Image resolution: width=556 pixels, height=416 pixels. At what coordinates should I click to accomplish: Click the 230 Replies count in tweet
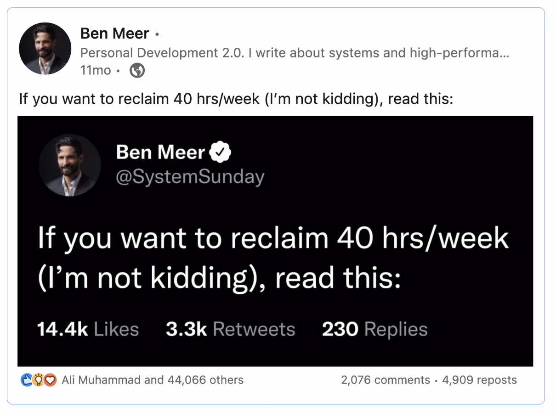pyautogui.click(x=374, y=329)
